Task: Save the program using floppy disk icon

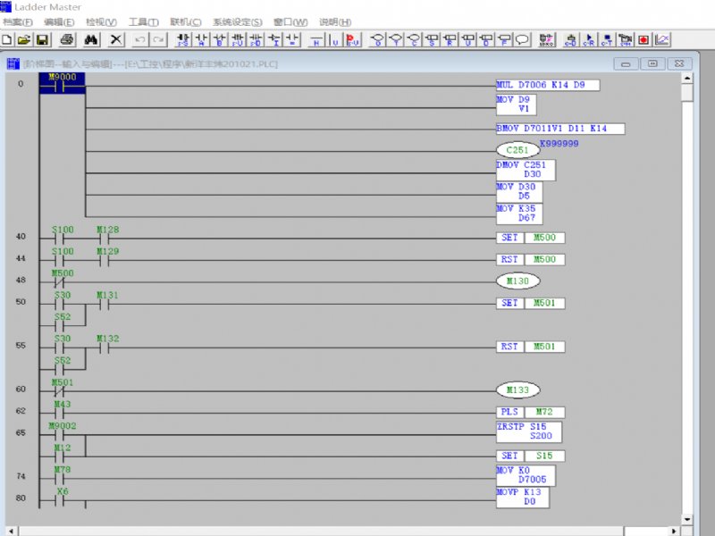Action: [41, 39]
